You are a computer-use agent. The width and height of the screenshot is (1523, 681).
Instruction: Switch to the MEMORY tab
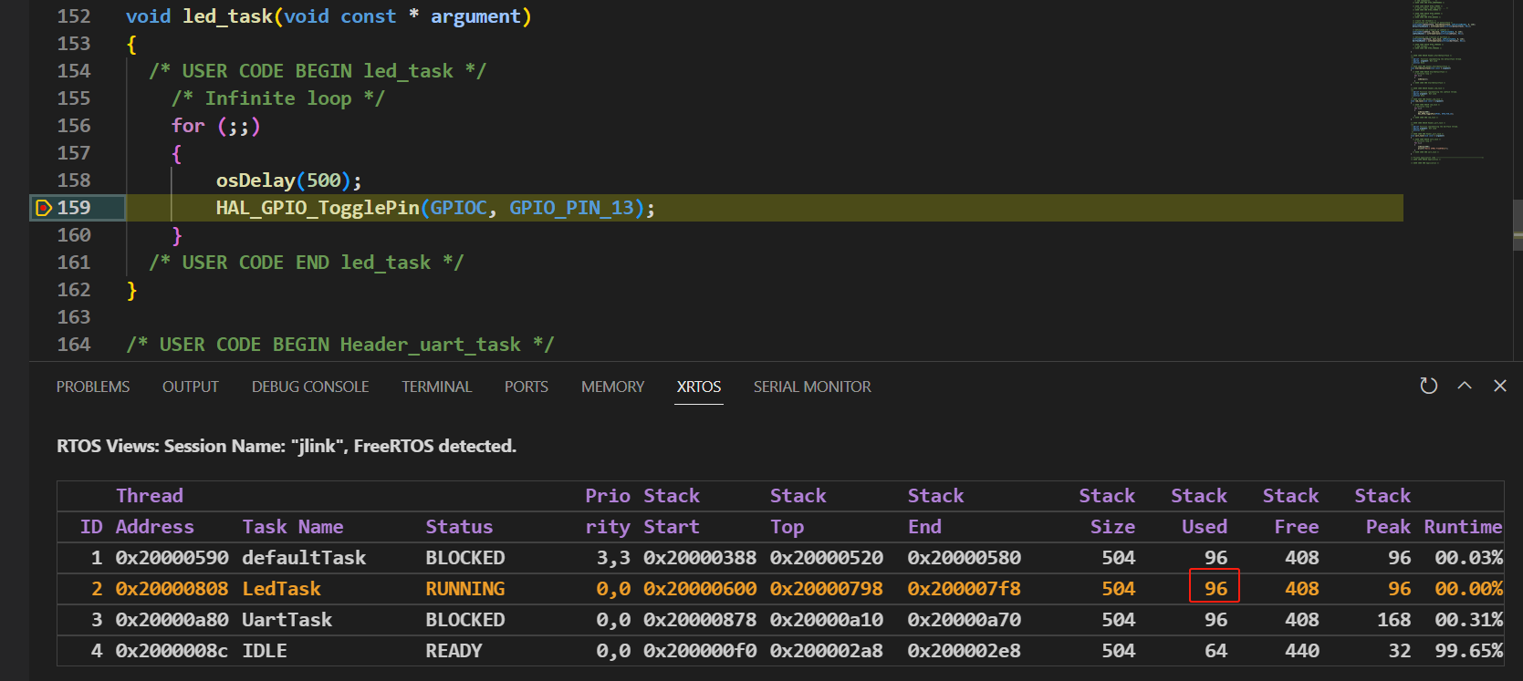point(612,387)
